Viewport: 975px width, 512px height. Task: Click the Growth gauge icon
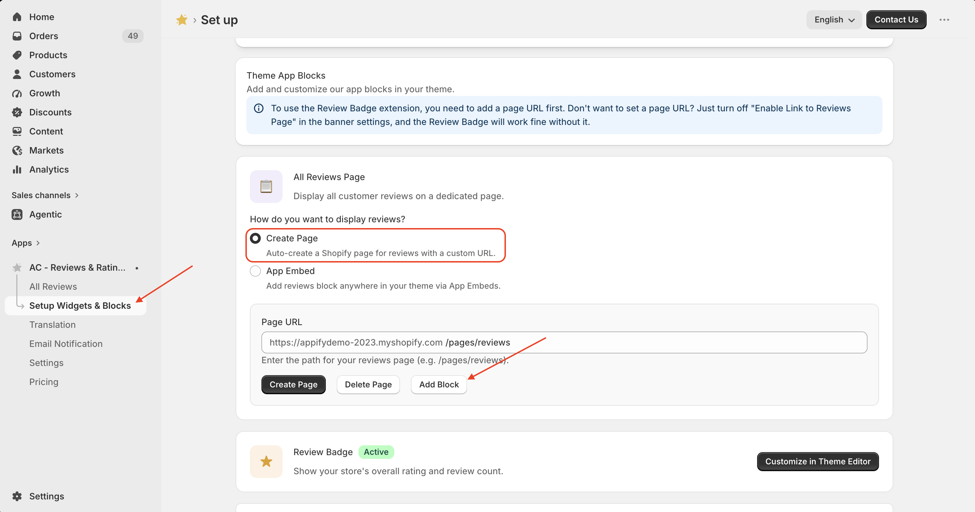[17, 93]
